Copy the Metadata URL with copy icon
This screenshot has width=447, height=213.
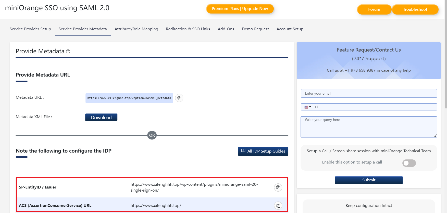179,98
